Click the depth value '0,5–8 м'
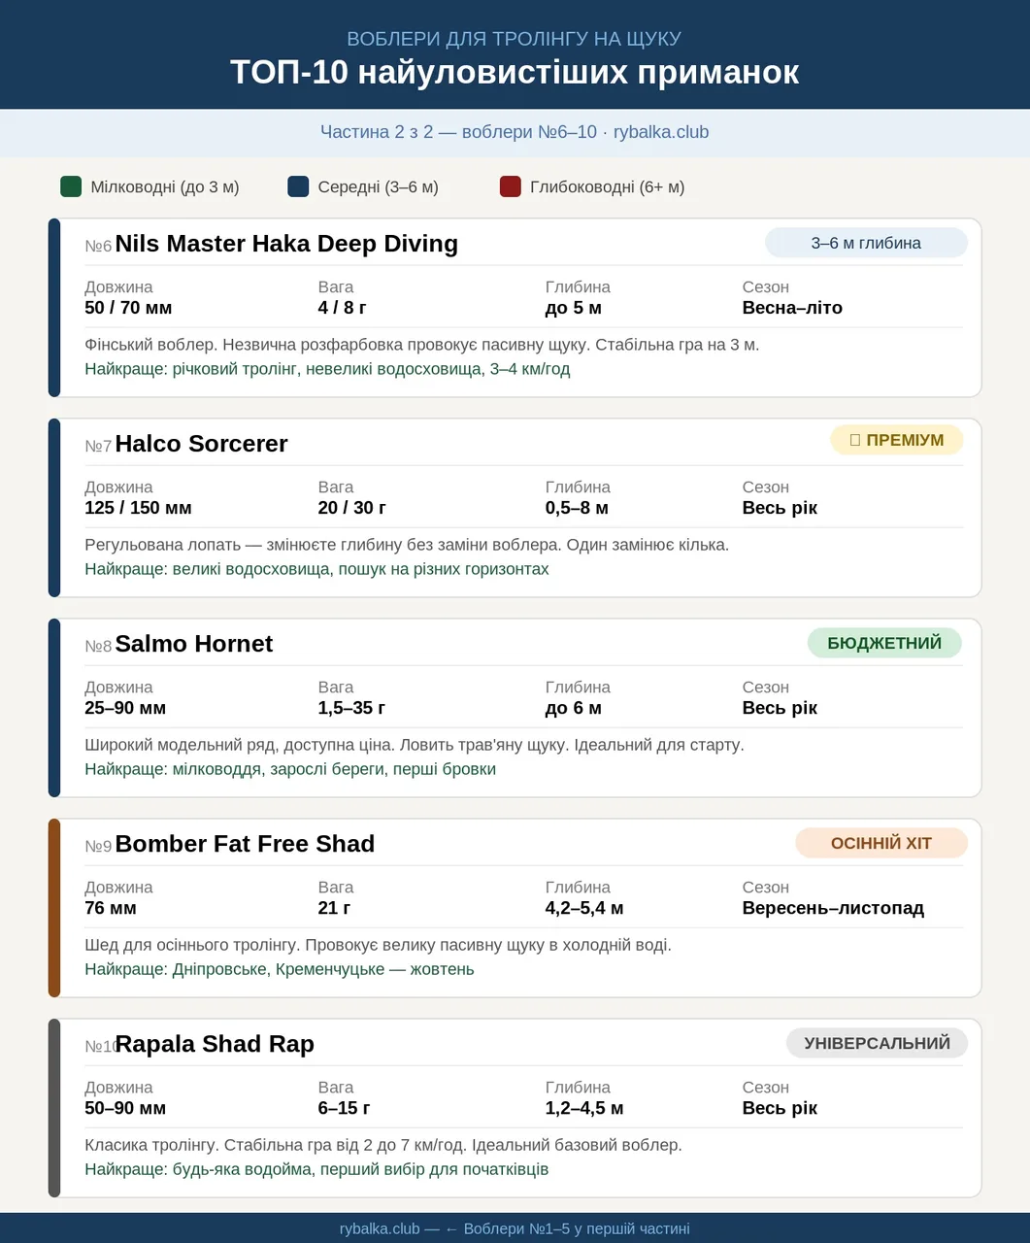Viewport: 1030px width, 1243px height. (x=577, y=508)
